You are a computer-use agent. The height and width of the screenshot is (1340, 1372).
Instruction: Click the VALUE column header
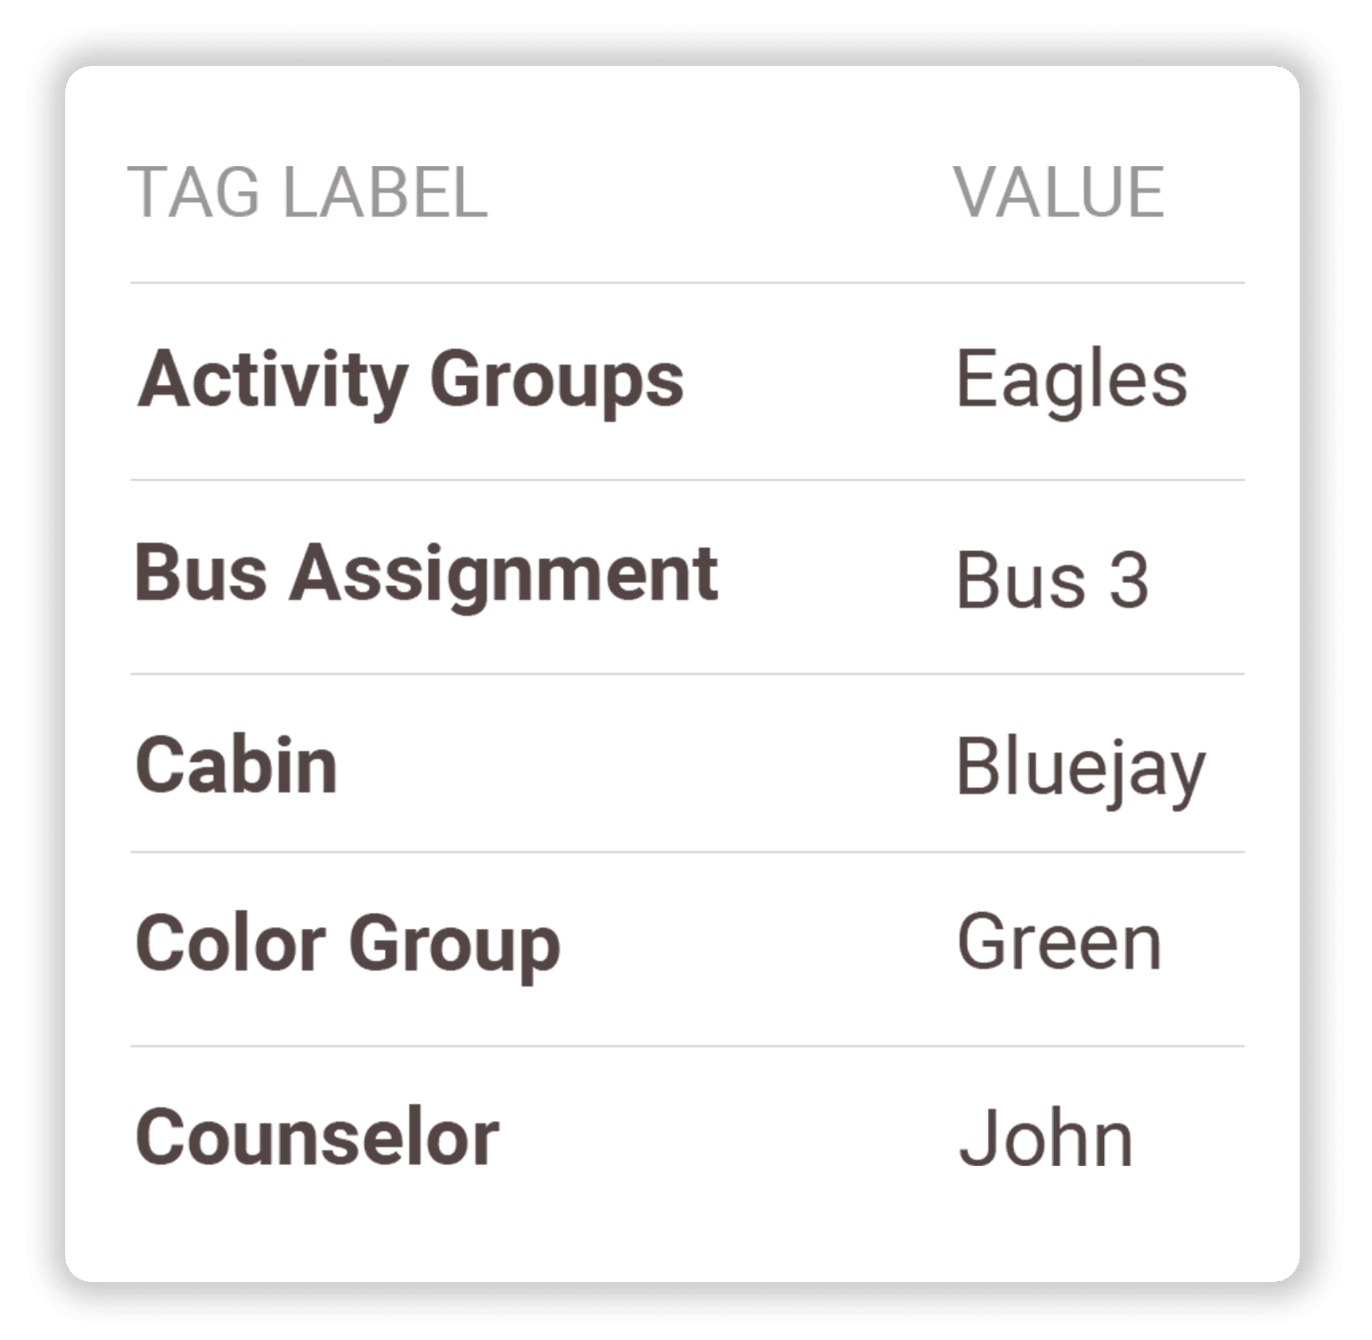click(1059, 192)
